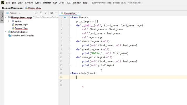Open the Code menu
The height and width of the screenshot is (105, 187).
click(x=38, y=3)
